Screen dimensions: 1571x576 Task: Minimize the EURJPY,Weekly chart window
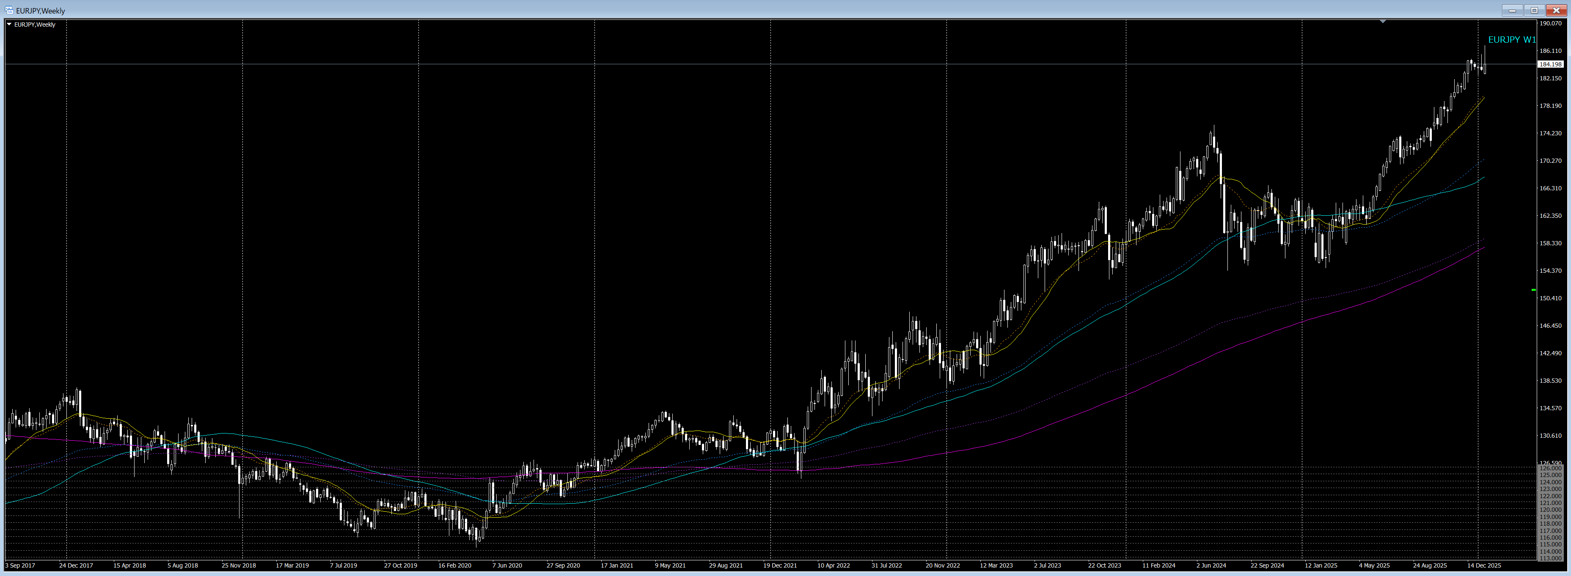coord(1512,11)
